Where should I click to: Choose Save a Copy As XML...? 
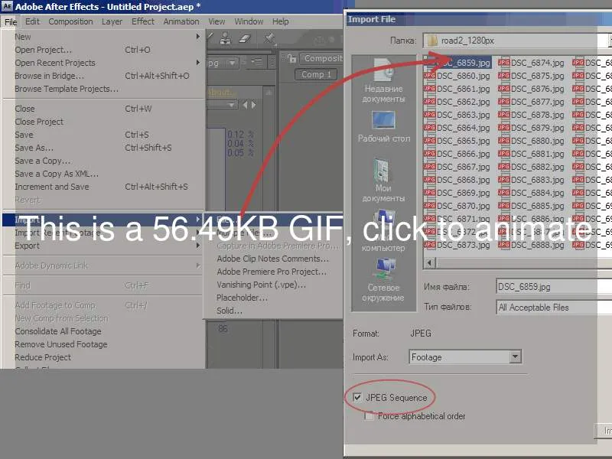tap(104, 174)
